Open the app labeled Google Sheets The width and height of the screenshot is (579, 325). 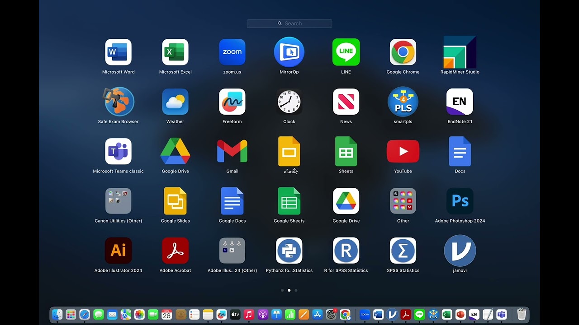click(289, 201)
